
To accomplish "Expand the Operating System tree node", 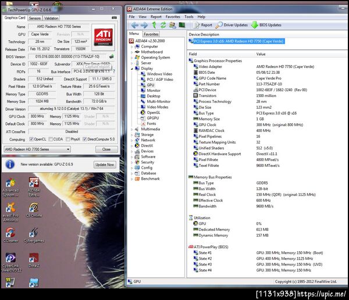I will (x=132, y=58).
